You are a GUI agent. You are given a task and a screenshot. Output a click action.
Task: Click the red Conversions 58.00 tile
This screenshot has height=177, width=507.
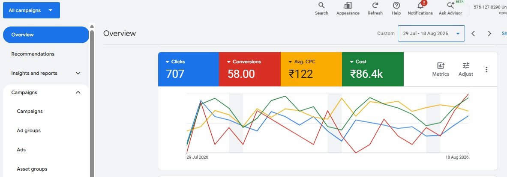coord(249,69)
